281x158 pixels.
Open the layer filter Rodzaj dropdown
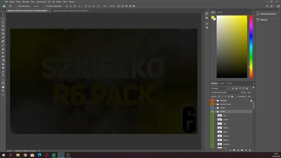219,88
